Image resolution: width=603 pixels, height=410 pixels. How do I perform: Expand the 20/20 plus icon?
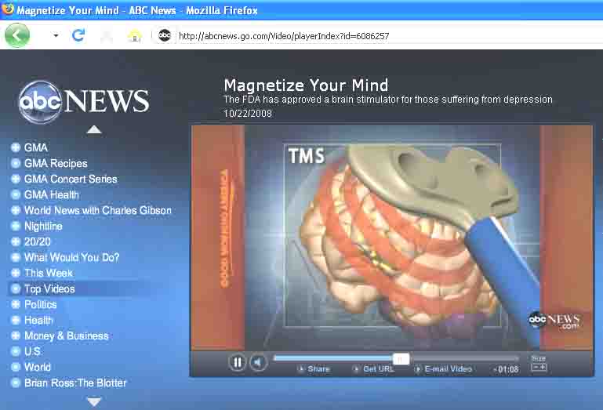pyautogui.click(x=16, y=241)
